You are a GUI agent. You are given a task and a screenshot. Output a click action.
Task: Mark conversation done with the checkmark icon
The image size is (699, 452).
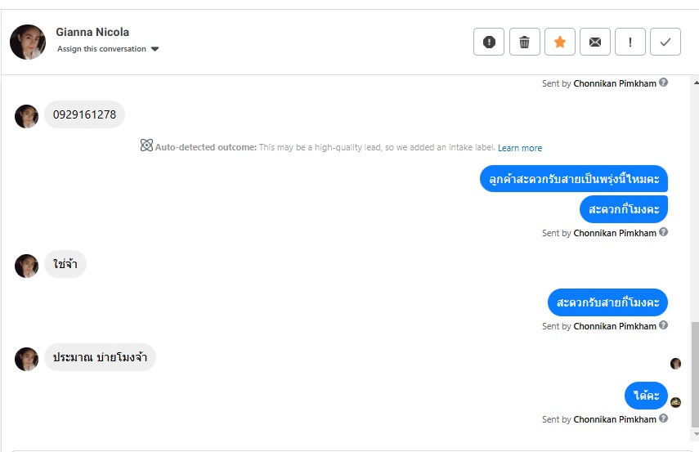click(665, 42)
